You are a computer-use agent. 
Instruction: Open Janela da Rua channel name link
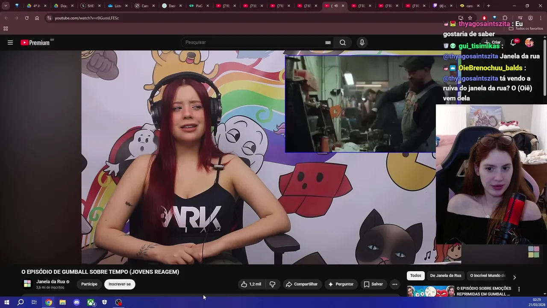pos(50,281)
